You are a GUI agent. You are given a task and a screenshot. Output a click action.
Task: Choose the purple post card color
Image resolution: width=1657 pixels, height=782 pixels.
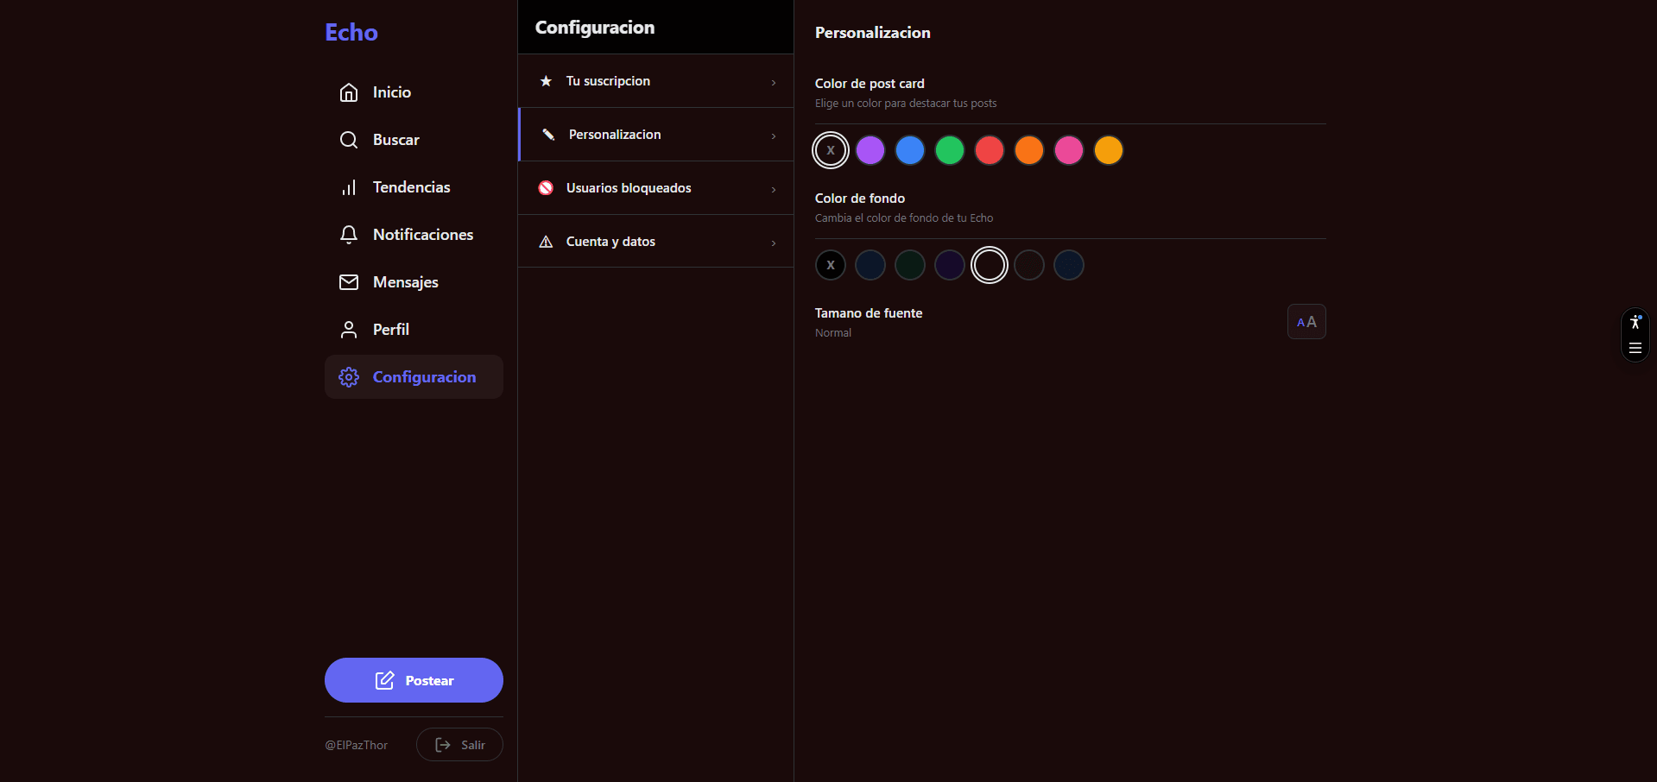pyautogui.click(x=870, y=150)
